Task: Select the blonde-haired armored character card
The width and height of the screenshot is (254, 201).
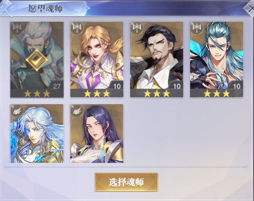Action: tap(97, 59)
